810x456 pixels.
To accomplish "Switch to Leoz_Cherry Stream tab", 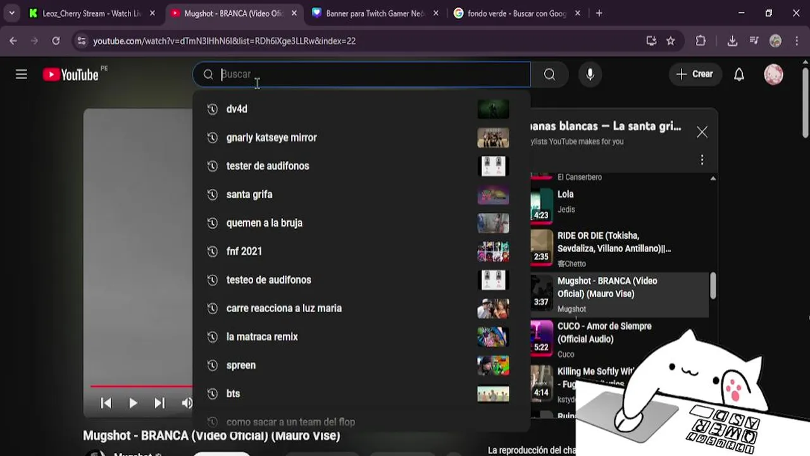I will point(92,13).
